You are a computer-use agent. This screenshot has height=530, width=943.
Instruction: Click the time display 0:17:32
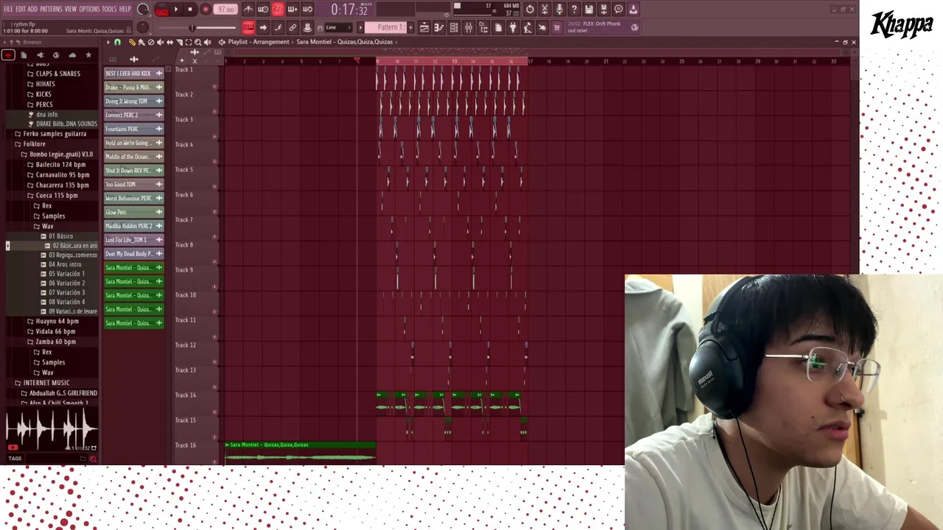coord(348,10)
